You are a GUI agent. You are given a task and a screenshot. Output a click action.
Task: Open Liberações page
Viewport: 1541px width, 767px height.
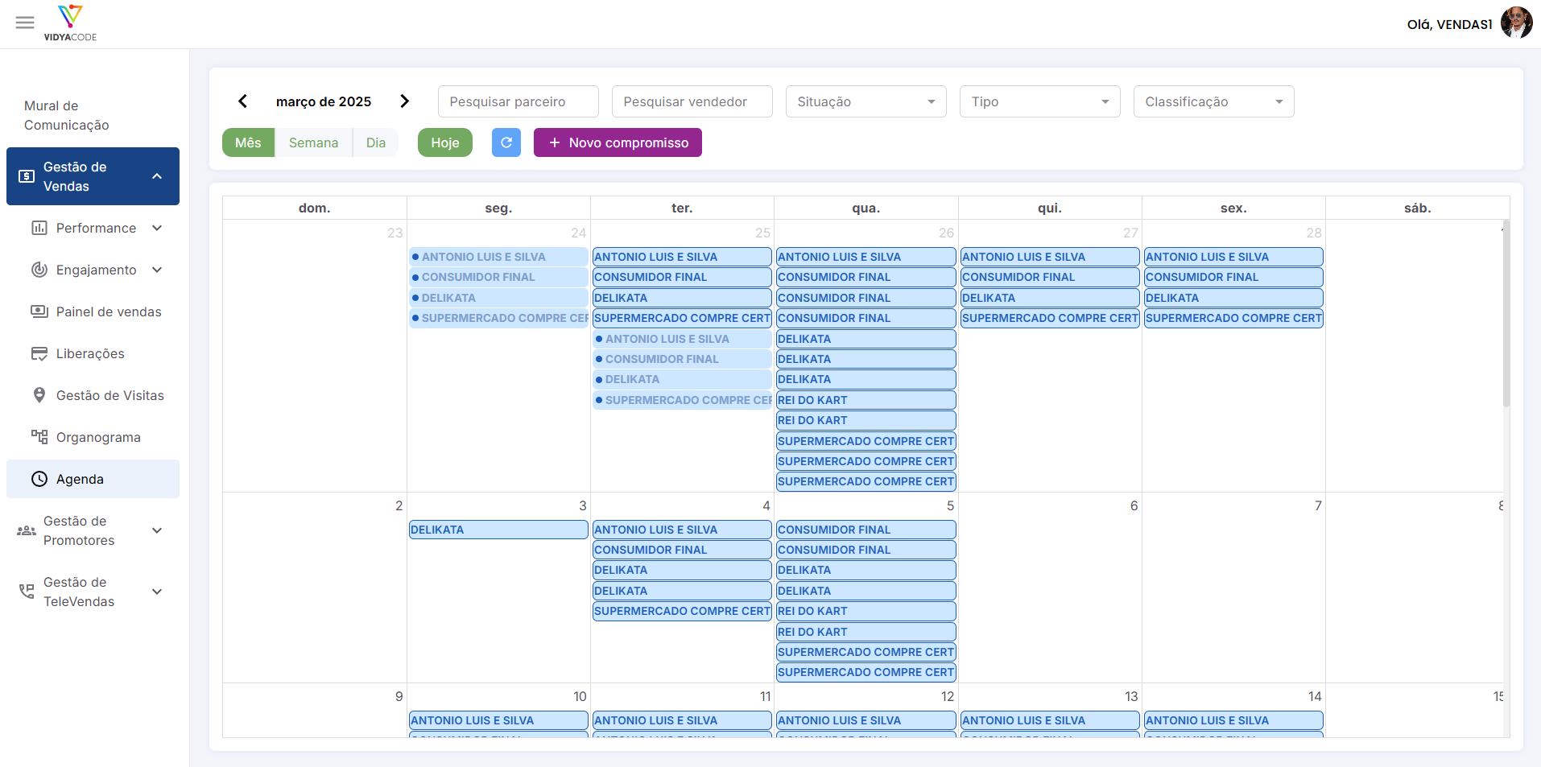[93, 353]
